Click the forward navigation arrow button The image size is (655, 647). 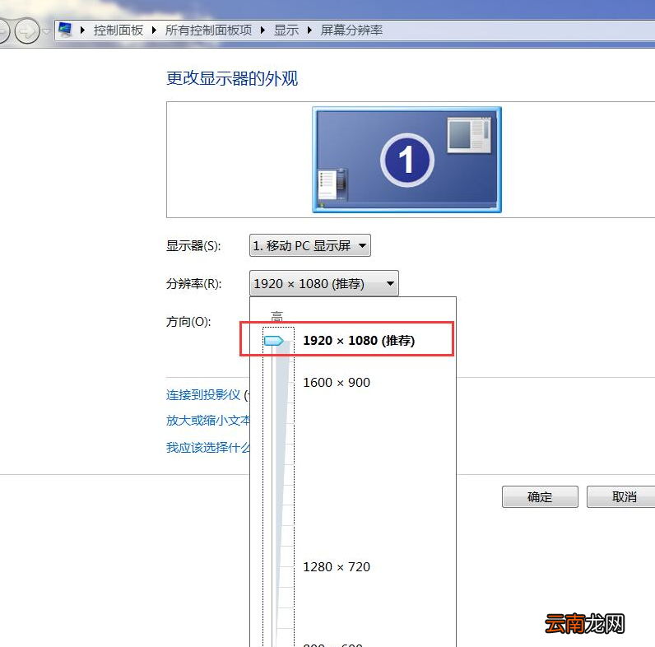pyautogui.click(x=27, y=30)
